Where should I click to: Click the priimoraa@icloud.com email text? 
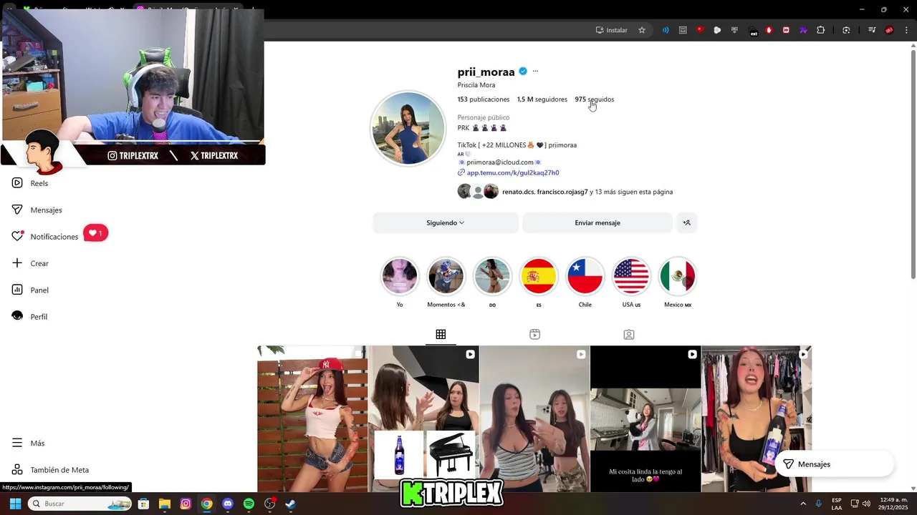tap(500, 162)
